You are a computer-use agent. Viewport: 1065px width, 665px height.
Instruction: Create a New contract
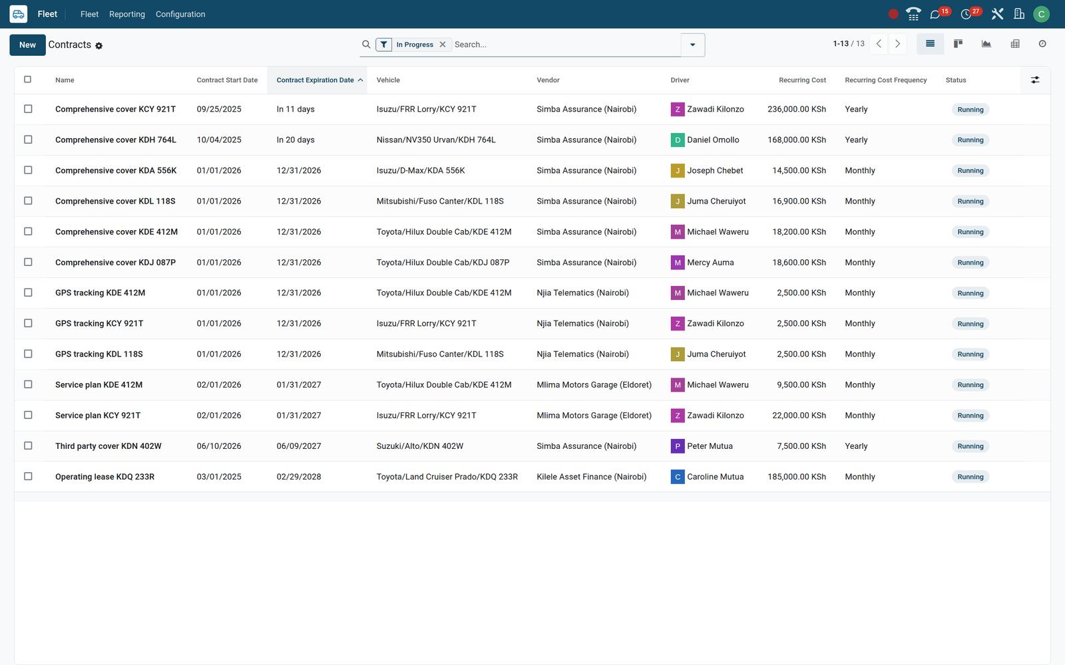pos(27,45)
